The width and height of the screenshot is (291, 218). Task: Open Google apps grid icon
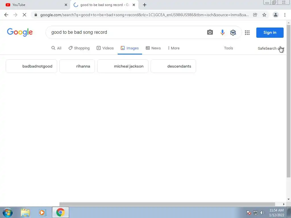247,33
